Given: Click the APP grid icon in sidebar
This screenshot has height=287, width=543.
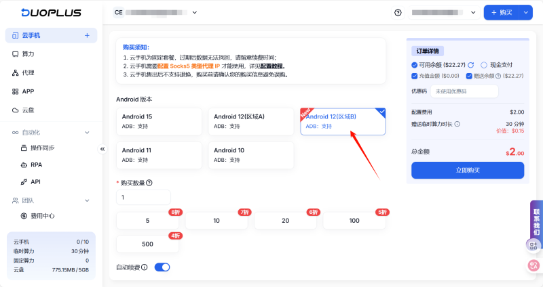Looking at the screenshot, I should (x=16, y=91).
